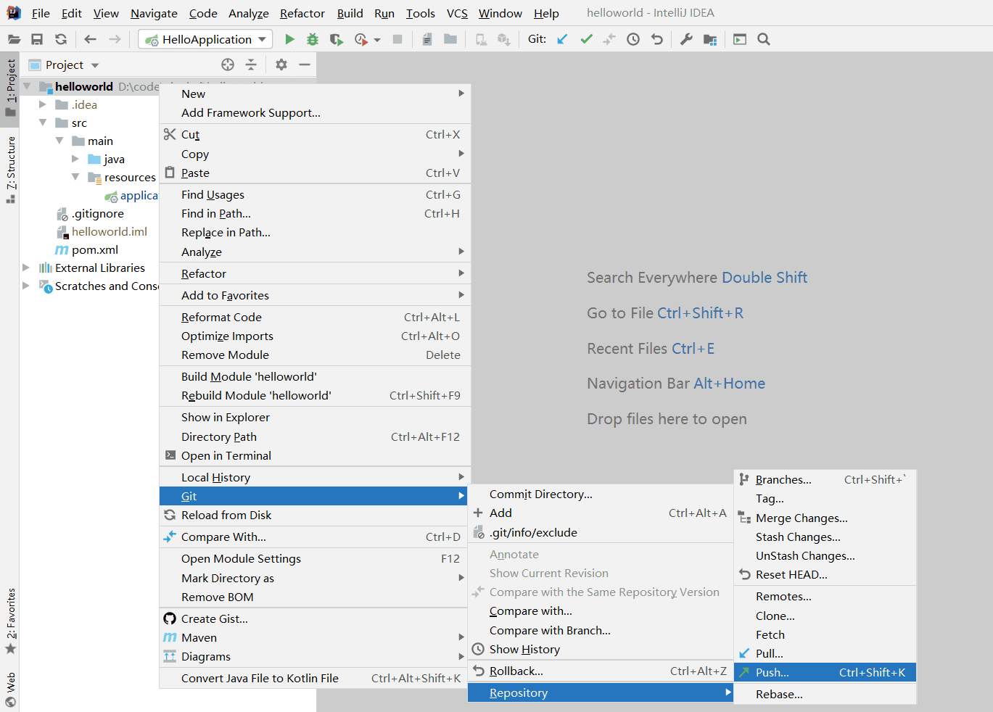Click the Search Everywhere magnifier icon

pos(764,39)
